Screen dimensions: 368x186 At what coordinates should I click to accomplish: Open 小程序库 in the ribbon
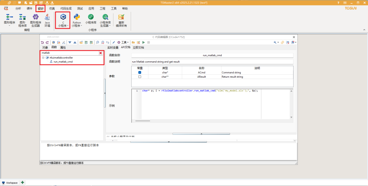point(91,19)
